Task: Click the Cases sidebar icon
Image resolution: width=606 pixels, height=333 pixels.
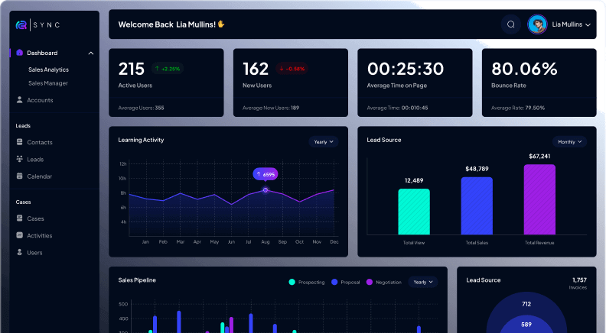Action: (19, 218)
